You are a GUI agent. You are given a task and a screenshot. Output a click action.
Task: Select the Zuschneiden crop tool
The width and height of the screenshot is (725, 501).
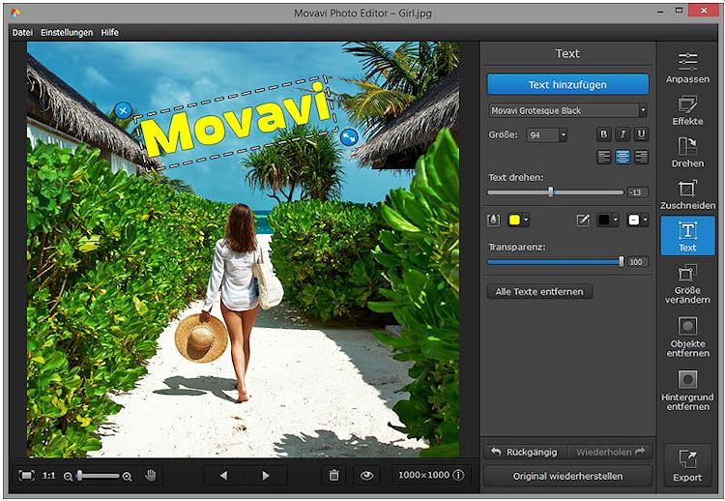[687, 194]
